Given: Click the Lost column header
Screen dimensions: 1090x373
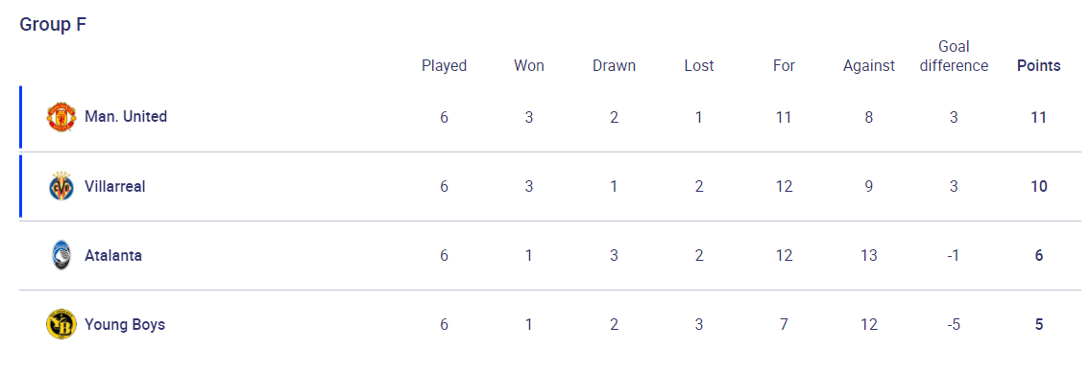Looking at the screenshot, I should [x=698, y=66].
